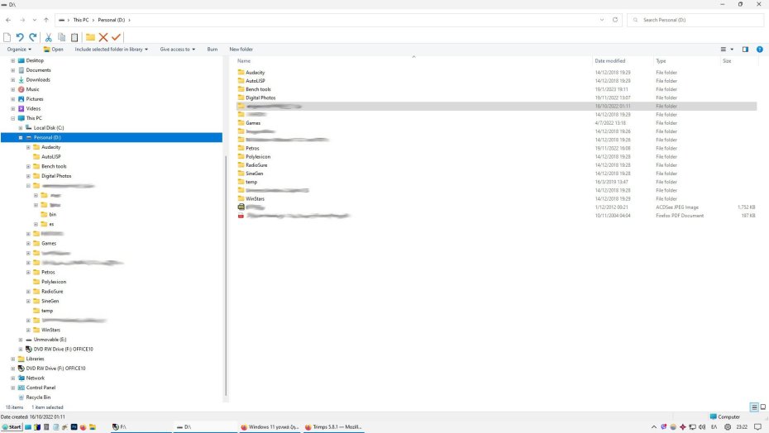Click the Start button
The width and height of the screenshot is (769, 433).
tap(12, 427)
